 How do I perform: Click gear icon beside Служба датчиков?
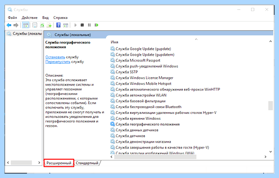tap(112, 135)
